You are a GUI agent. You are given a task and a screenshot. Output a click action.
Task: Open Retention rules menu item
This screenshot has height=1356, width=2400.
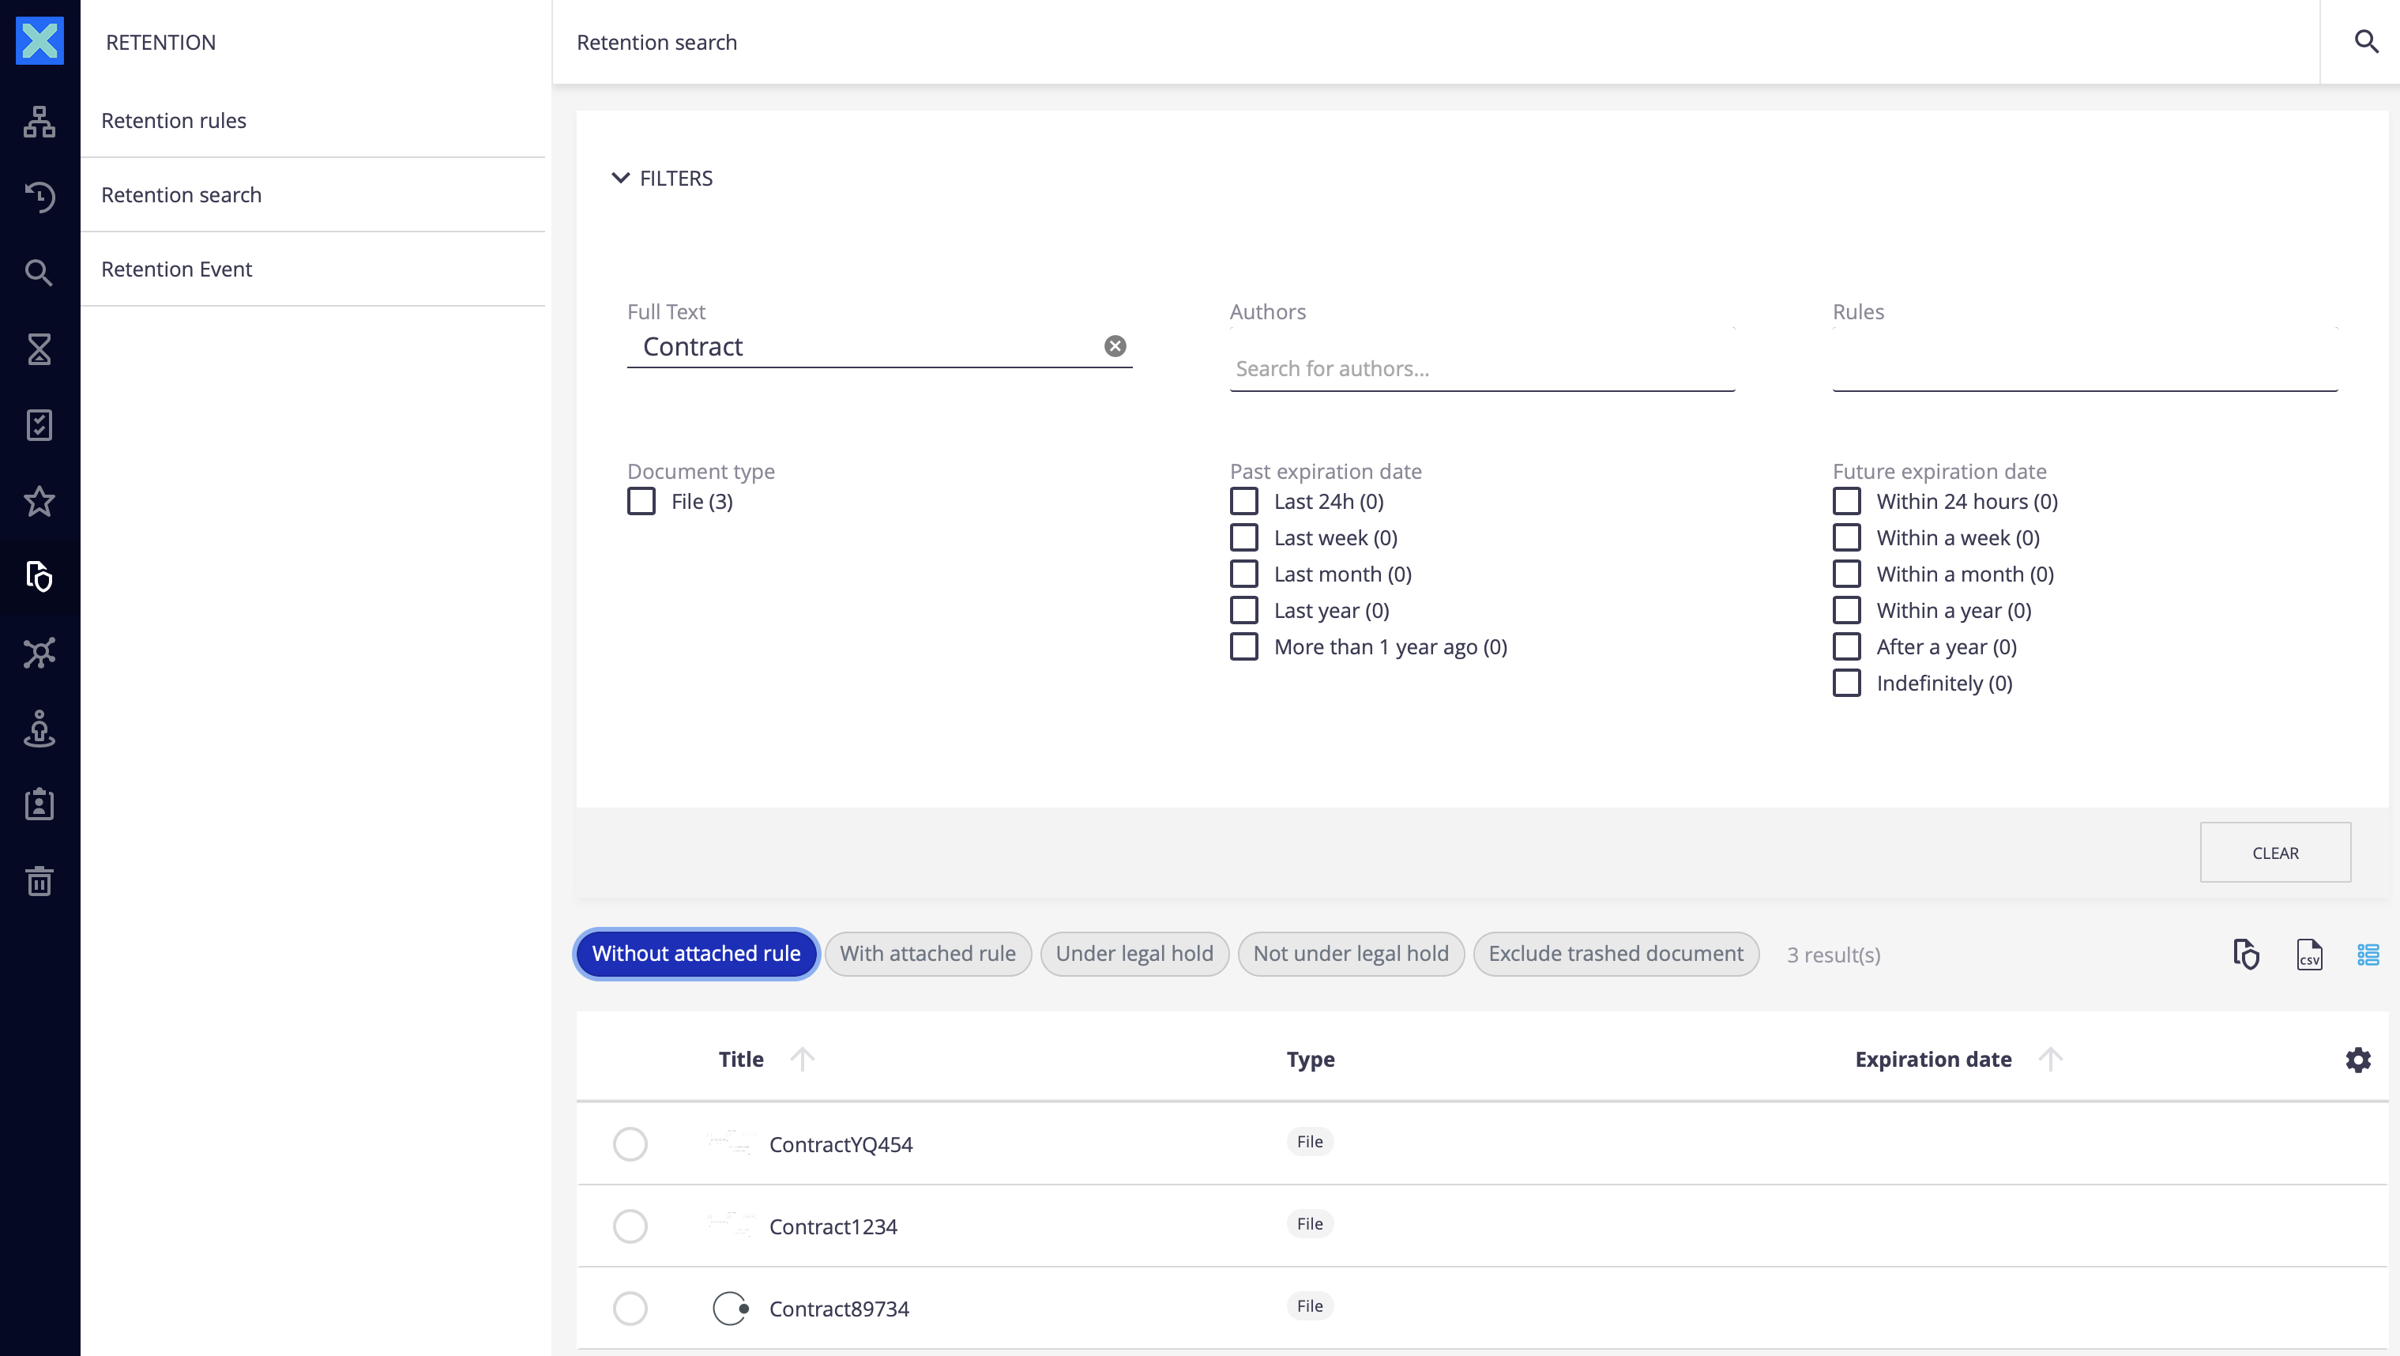click(x=173, y=120)
